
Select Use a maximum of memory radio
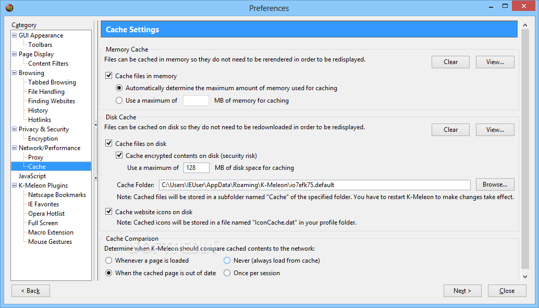click(119, 101)
